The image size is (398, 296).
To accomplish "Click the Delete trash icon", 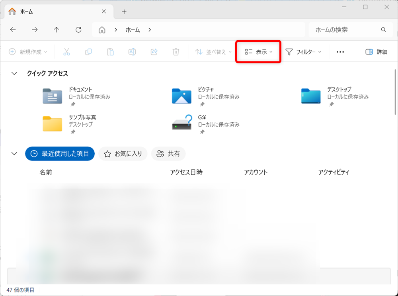I will tap(176, 52).
